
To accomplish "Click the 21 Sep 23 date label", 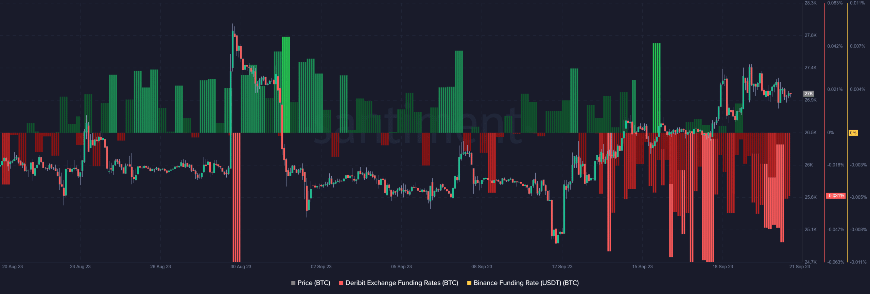I will [800, 267].
